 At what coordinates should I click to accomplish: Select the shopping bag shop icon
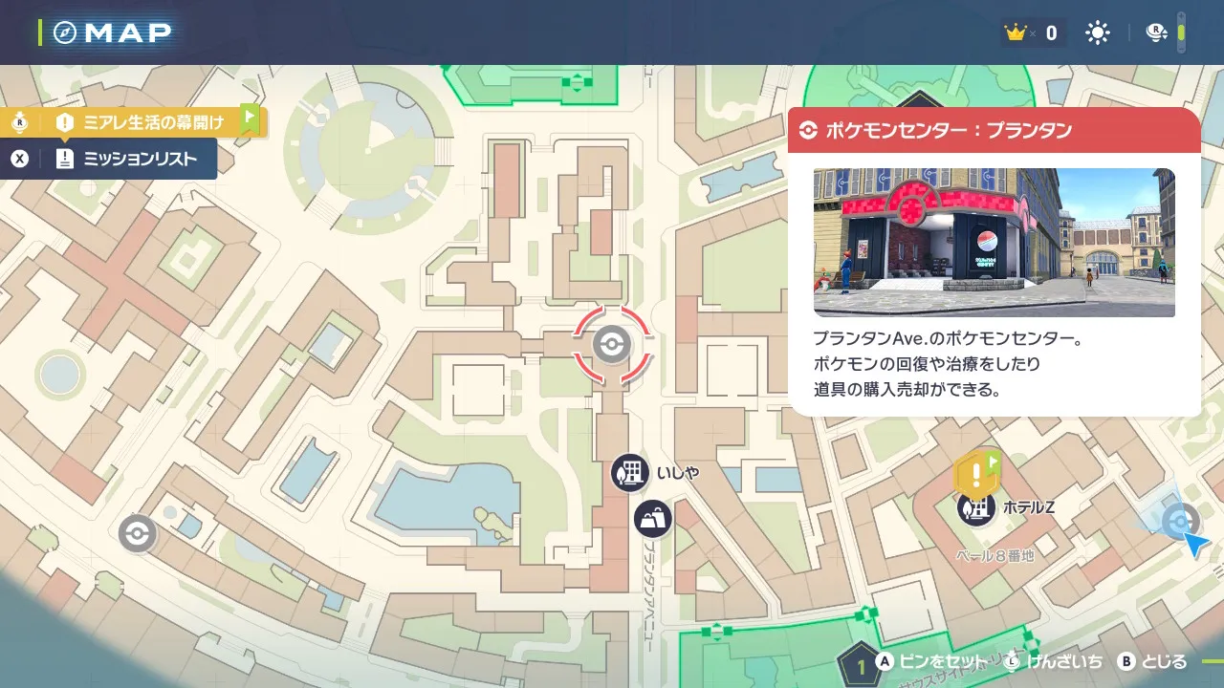[x=653, y=519]
